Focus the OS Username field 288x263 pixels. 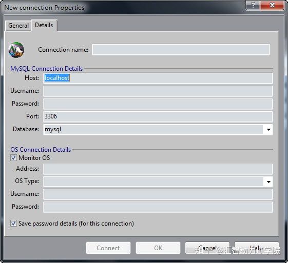tap(158, 194)
